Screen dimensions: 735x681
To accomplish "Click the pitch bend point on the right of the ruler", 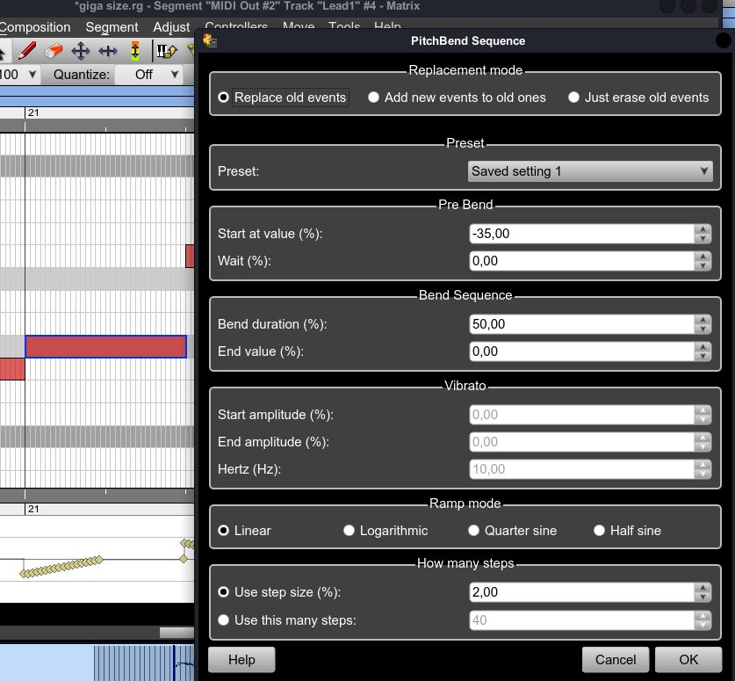I will pos(184,559).
